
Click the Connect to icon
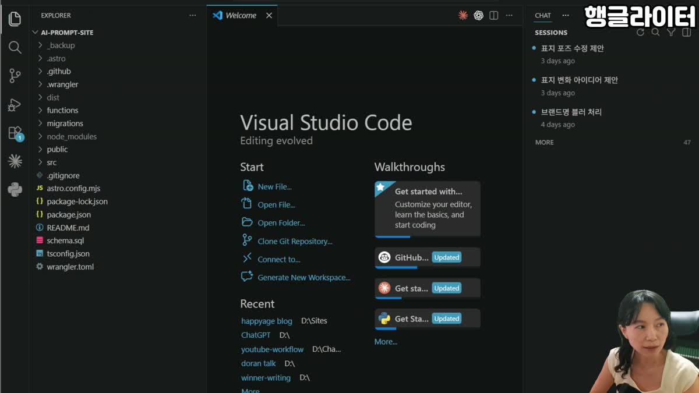(x=247, y=259)
